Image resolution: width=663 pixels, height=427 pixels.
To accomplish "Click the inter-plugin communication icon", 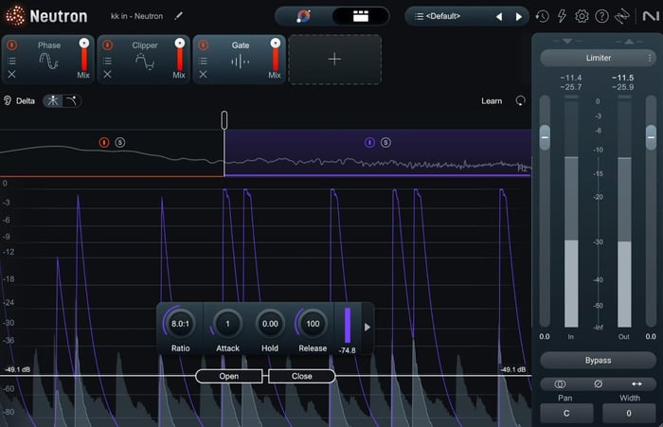I will coord(622,16).
